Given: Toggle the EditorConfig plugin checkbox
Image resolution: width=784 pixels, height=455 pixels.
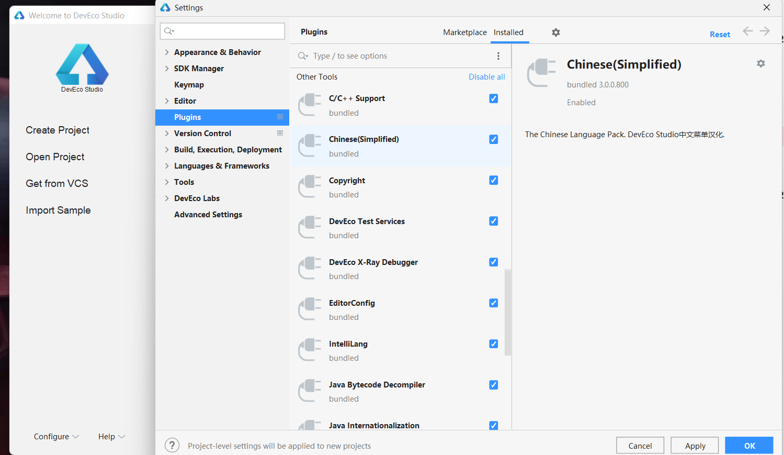Looking at the screenshot, I should tap(493, 303).
